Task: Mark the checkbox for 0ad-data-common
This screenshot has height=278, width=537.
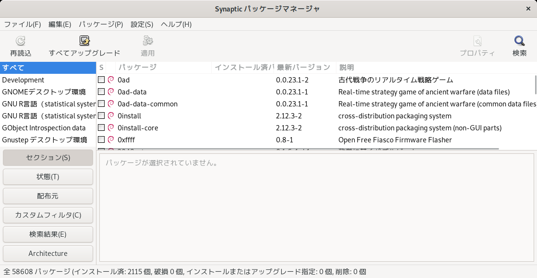Action: pyautogui.click(x=101, y=104)
